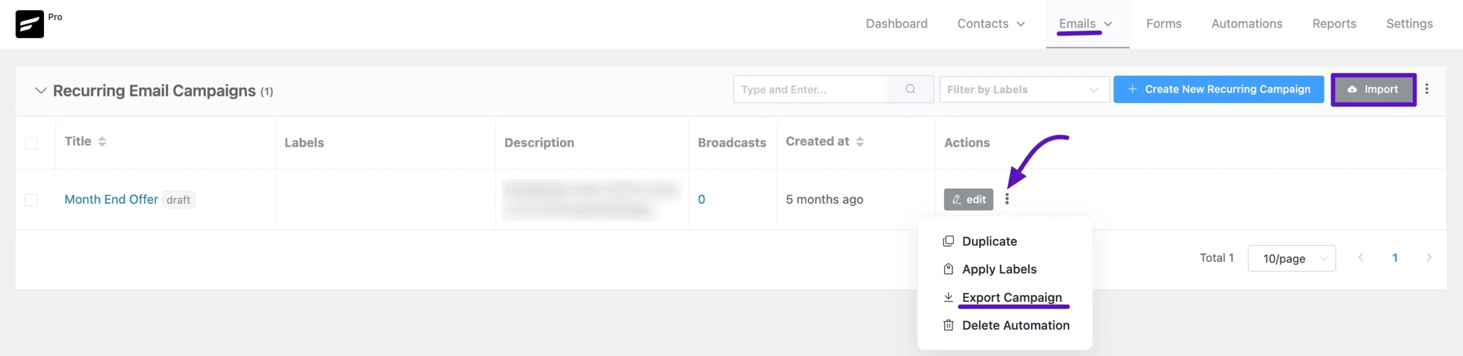Image resolution: width=1463 pixels, height=356 pixels.
Task: Open the Filter by Labels dropdown
Action: tap(1024, 90)
